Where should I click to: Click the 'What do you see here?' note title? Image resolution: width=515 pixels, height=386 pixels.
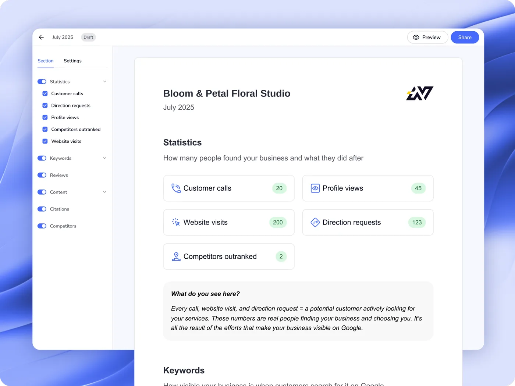point(205,294)
